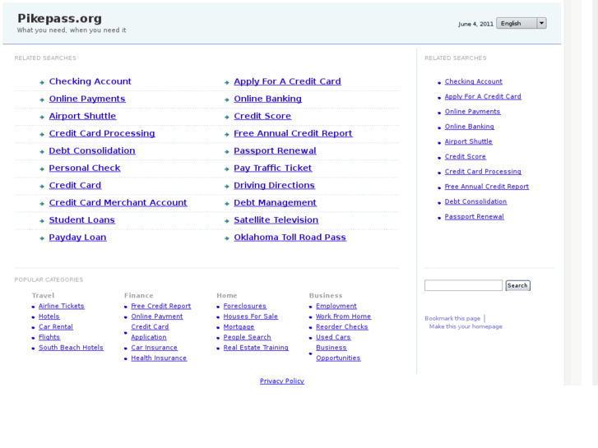The height and width of the screenshot is (448, 598).
Task: Open South Beach Hotels link
Action: [71, 348]
